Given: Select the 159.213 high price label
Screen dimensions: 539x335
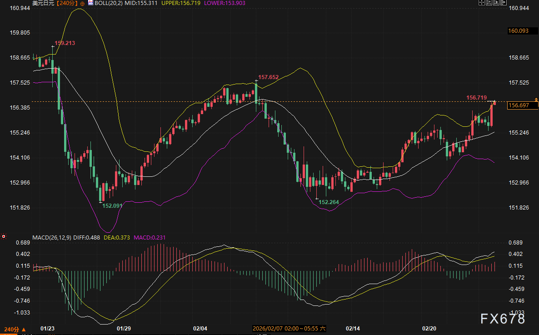Looking at the screenshot, I should tap(65, 43).
